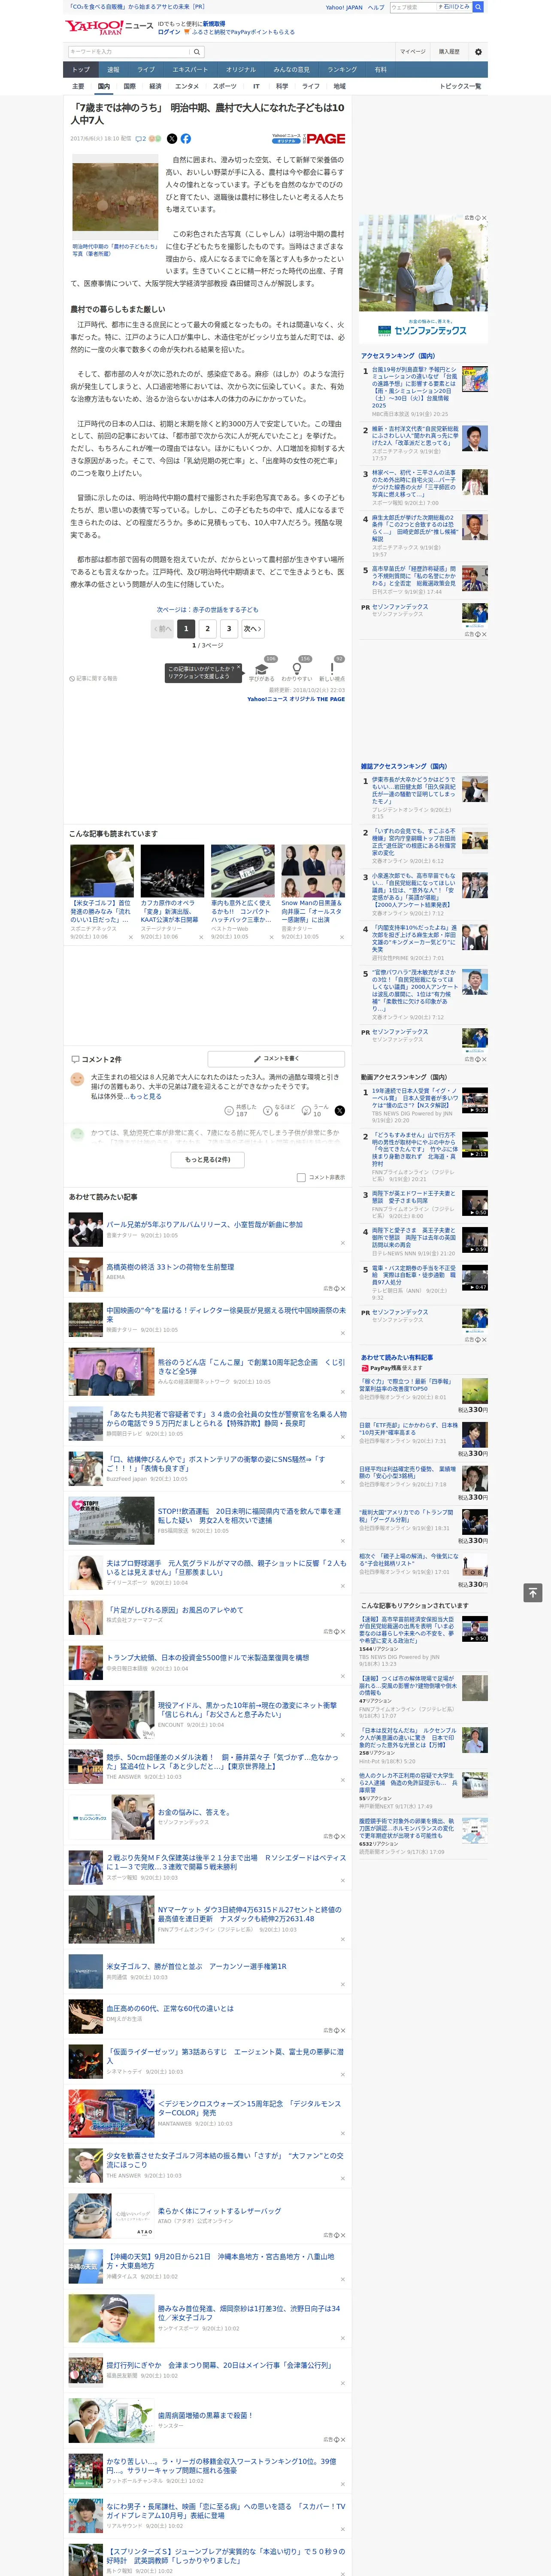This screenshot has height=2576, width=551.
Task: Open the エキスパート navigation tab
Action: click(x=190, y=69)
